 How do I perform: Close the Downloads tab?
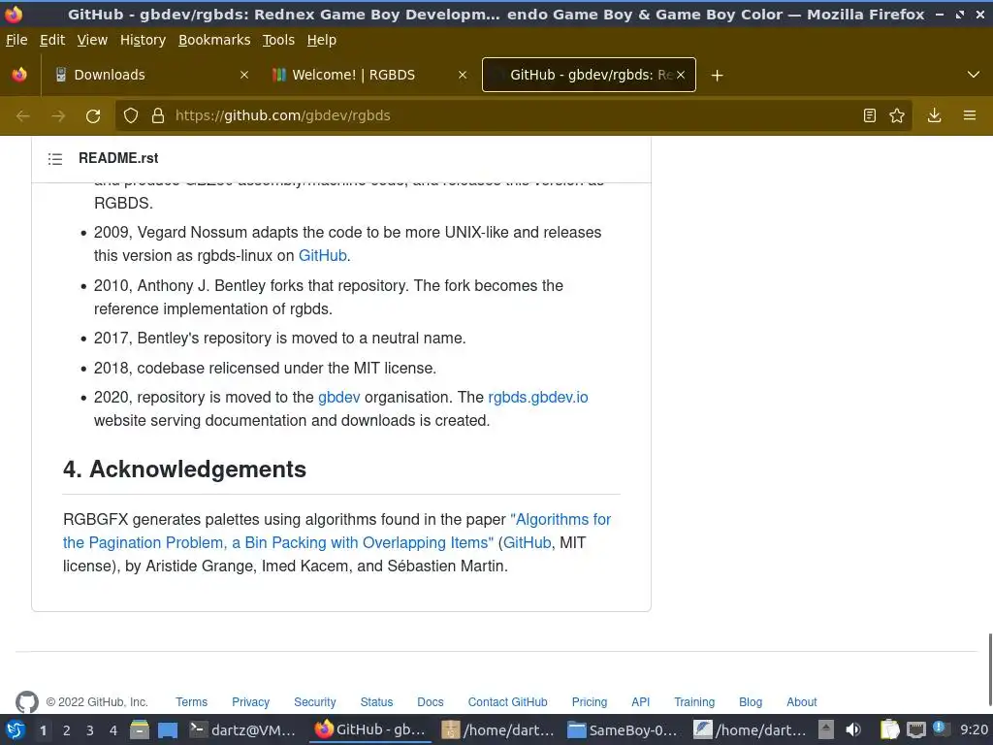tap(244, 75)
